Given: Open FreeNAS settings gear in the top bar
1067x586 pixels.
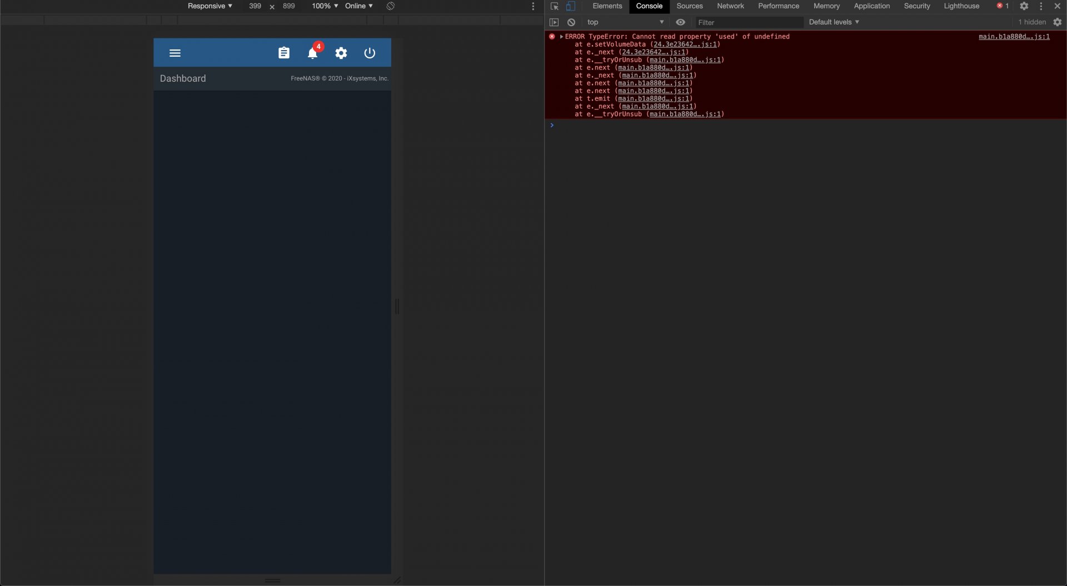Looking at the screenshot, I should [341, 53].
